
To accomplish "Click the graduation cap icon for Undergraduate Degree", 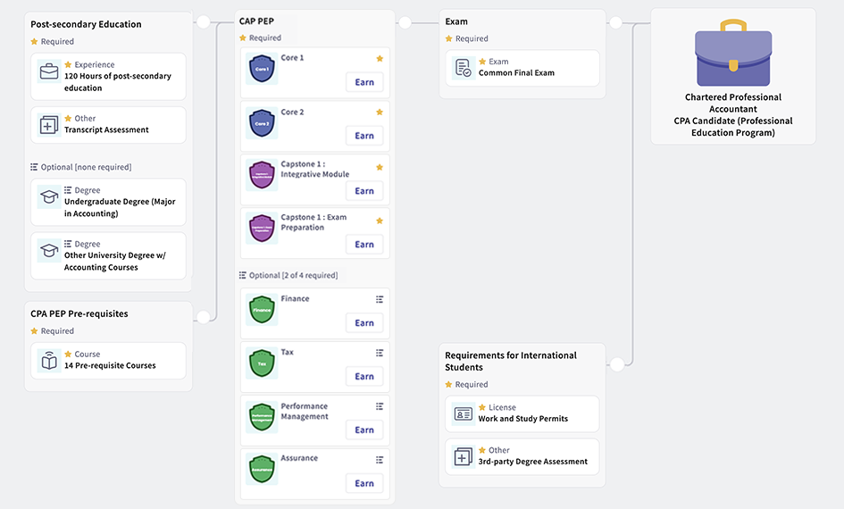I will pos(49,196).
